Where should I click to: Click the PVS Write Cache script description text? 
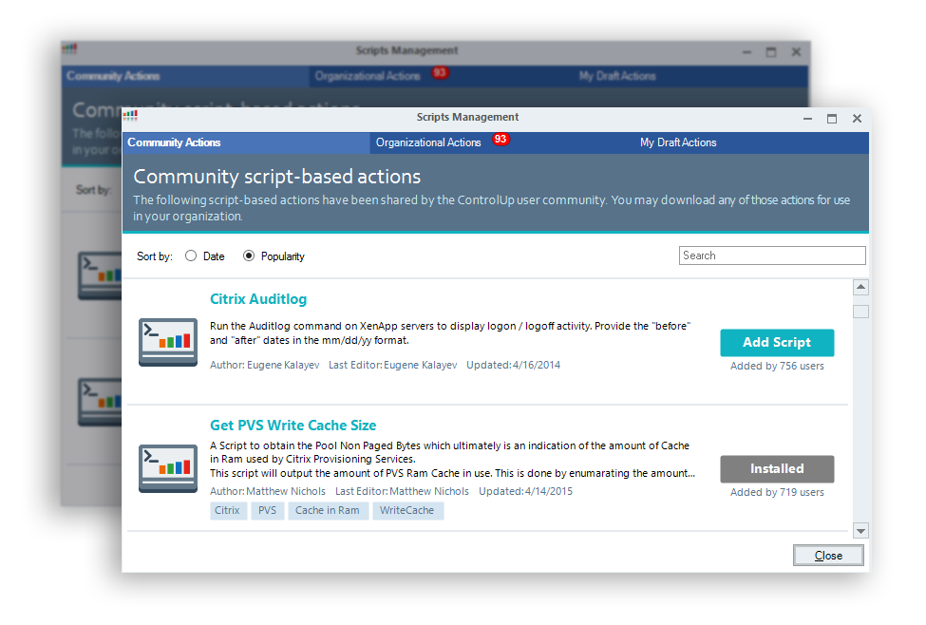(452, 460)
